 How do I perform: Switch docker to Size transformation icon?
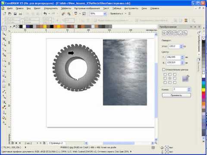(x=180, y=33)
